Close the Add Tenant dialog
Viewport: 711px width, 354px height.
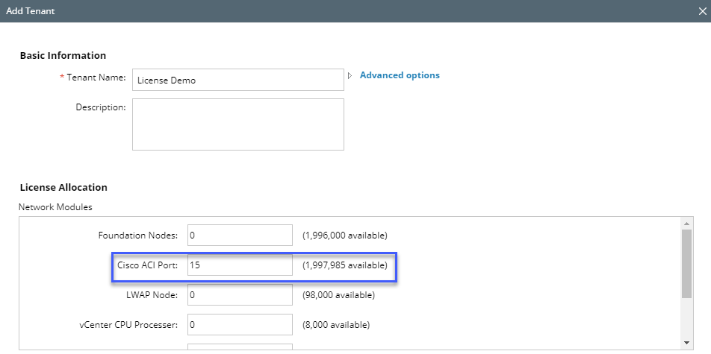[x=701, y=11]
